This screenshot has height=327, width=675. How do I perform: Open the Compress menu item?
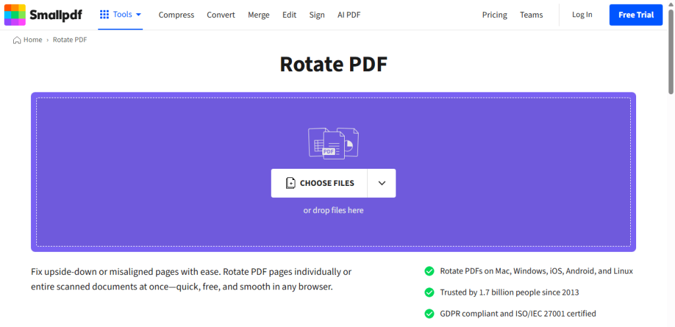coord(176,15)
